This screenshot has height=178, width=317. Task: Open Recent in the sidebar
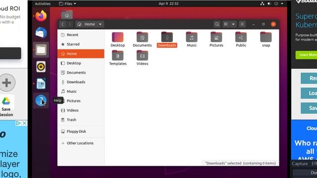[81, 35]
